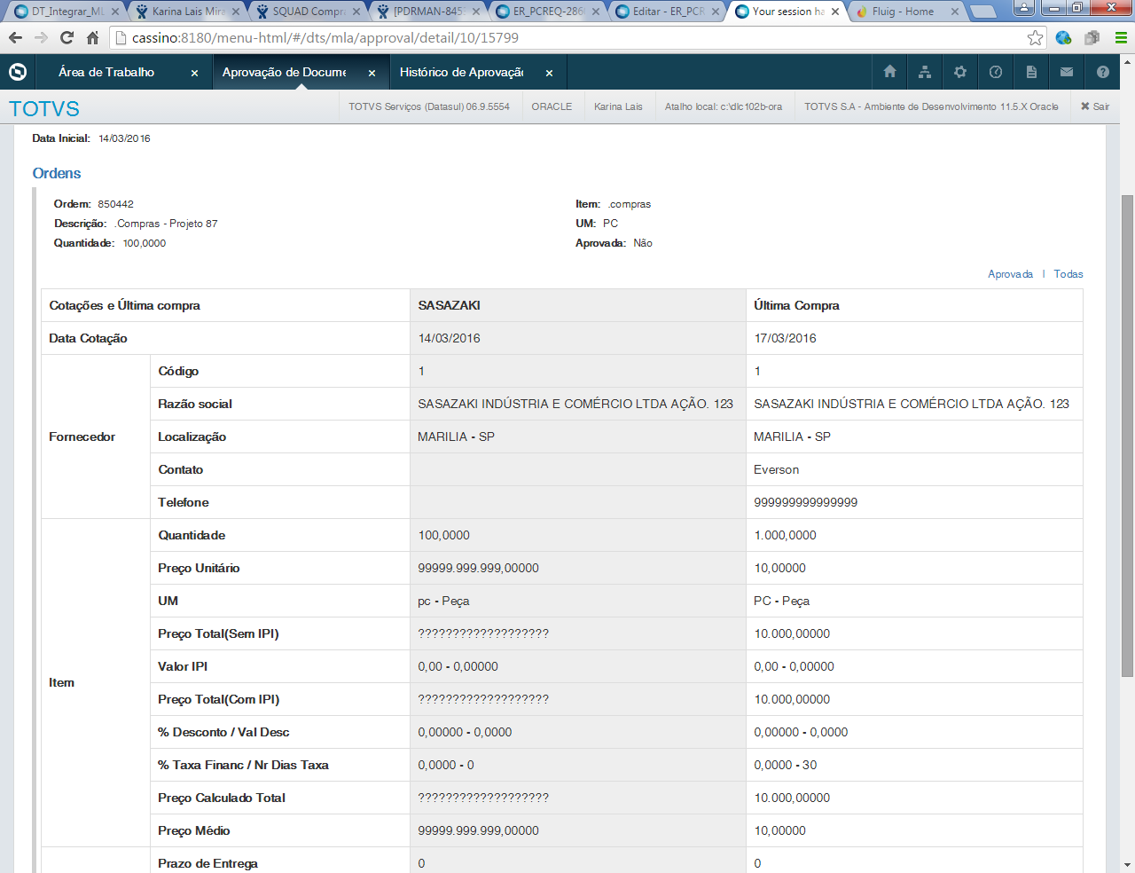
Task: Log out with the Sair link
Action: (x=1095, y=106)
